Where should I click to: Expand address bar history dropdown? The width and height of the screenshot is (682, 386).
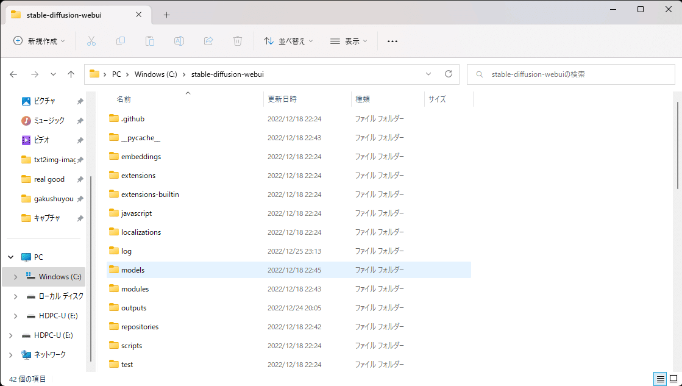coord(428,74)
